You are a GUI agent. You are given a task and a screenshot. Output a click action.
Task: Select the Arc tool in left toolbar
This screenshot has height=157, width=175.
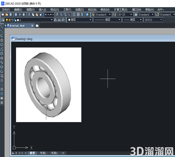point(2,49)
